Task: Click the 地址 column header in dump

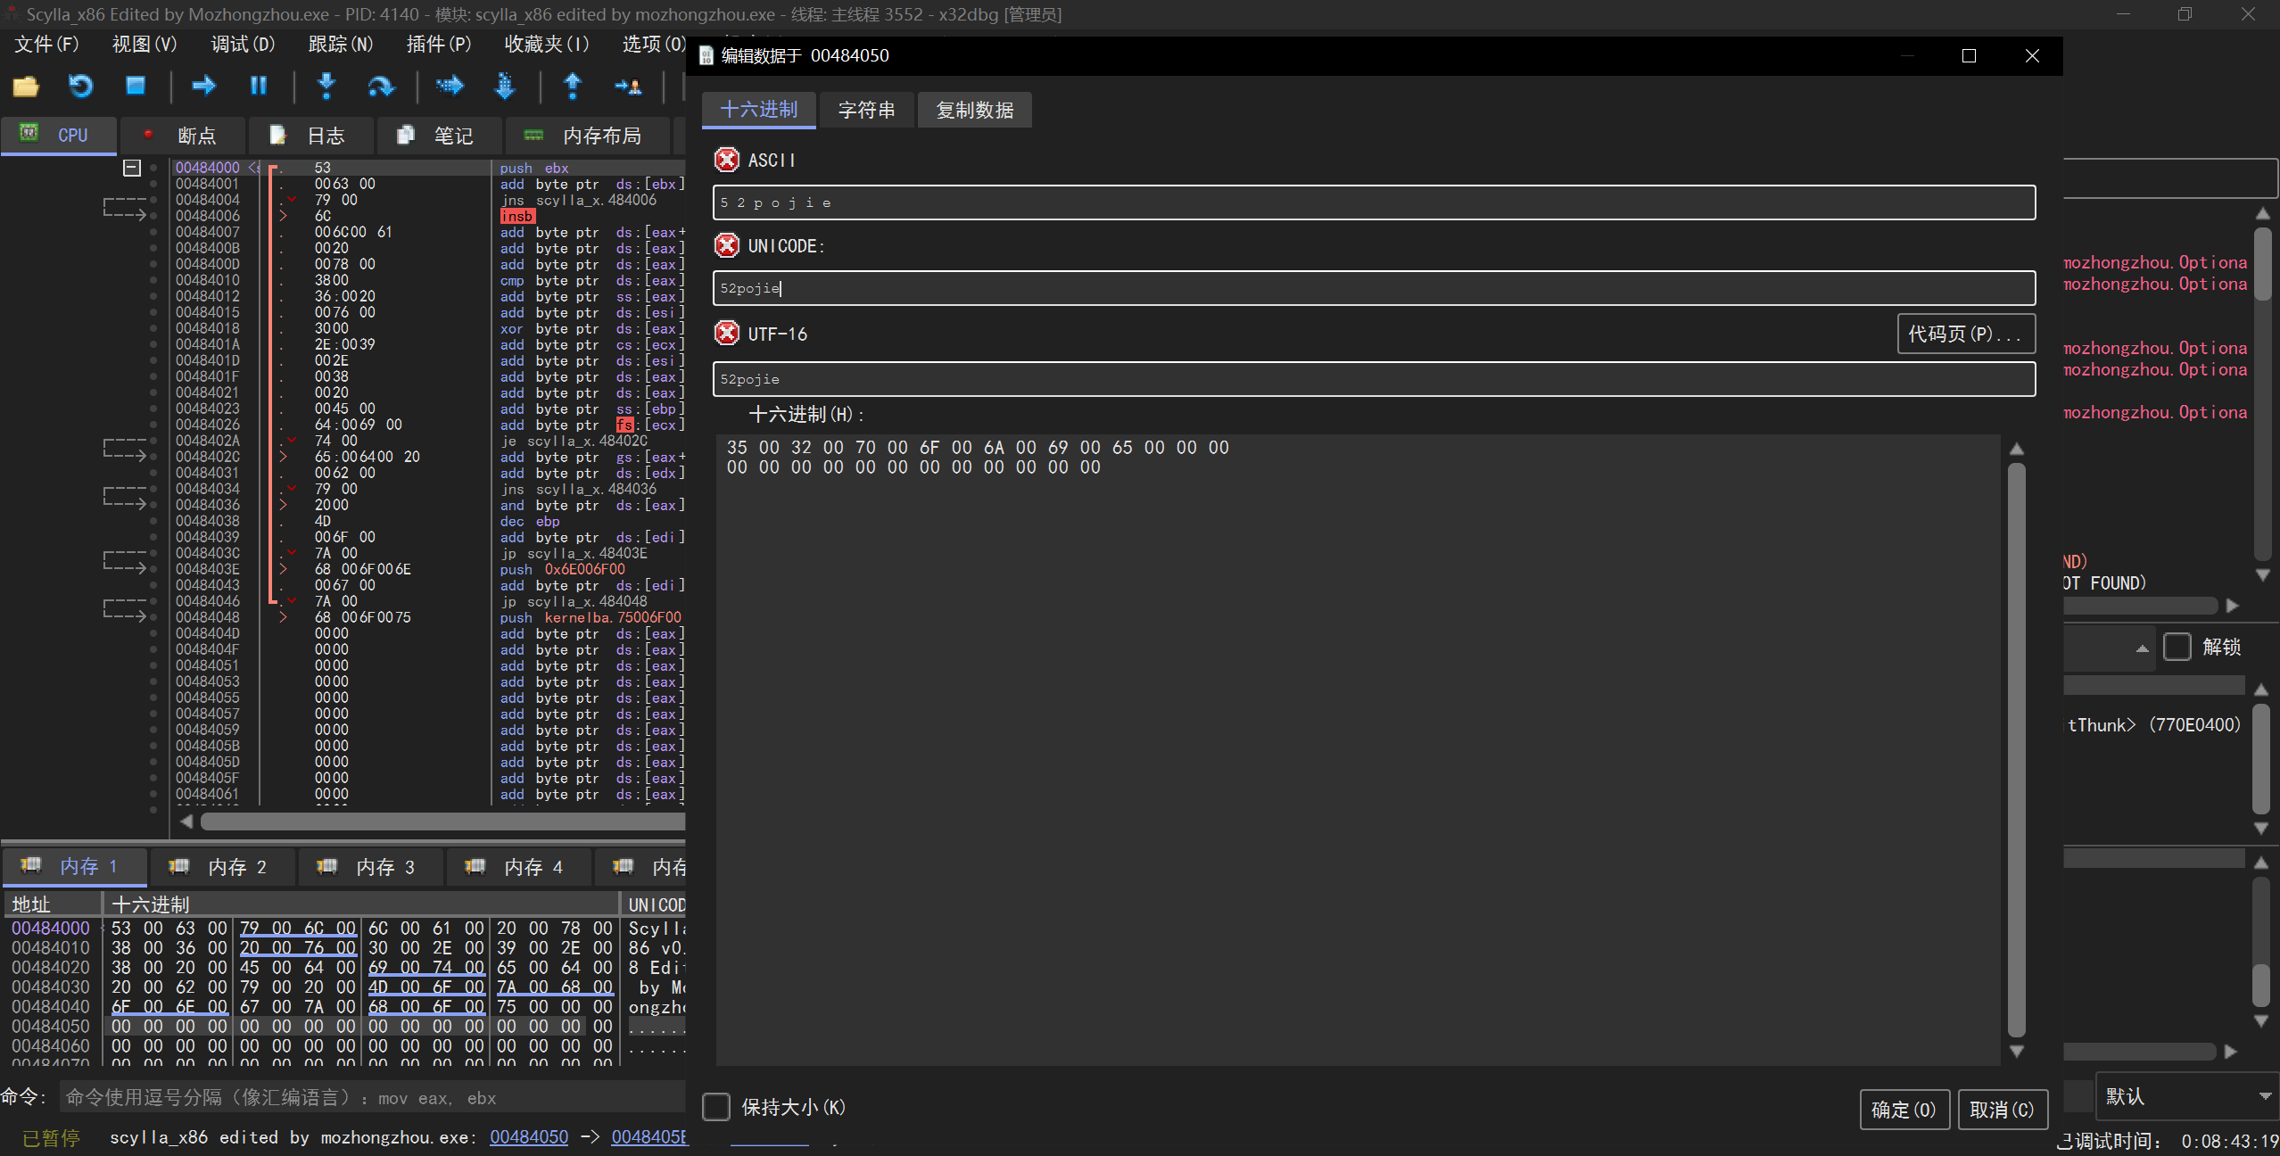Action: 54,905
